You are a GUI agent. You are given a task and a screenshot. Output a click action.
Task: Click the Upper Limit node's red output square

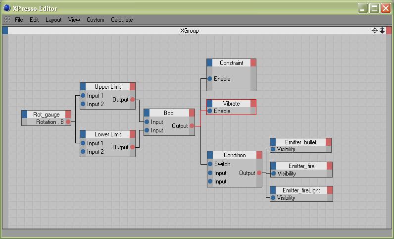pos(133,87)
